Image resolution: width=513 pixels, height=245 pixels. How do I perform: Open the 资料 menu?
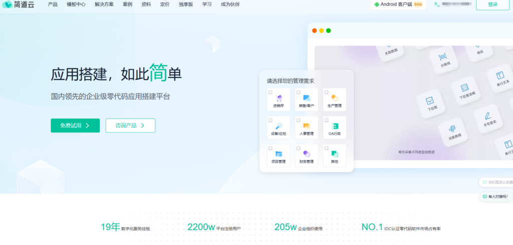pos(146,4)
